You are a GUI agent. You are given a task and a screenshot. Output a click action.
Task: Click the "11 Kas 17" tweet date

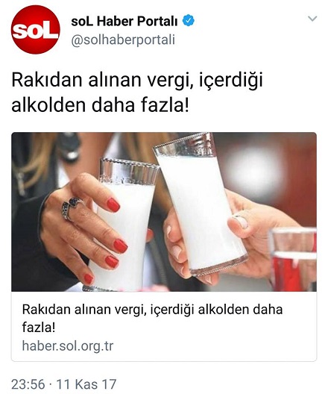click(86, 384)
